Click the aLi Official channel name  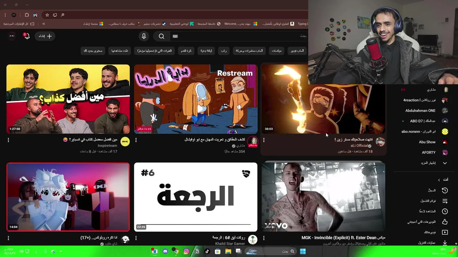[359, 146]
